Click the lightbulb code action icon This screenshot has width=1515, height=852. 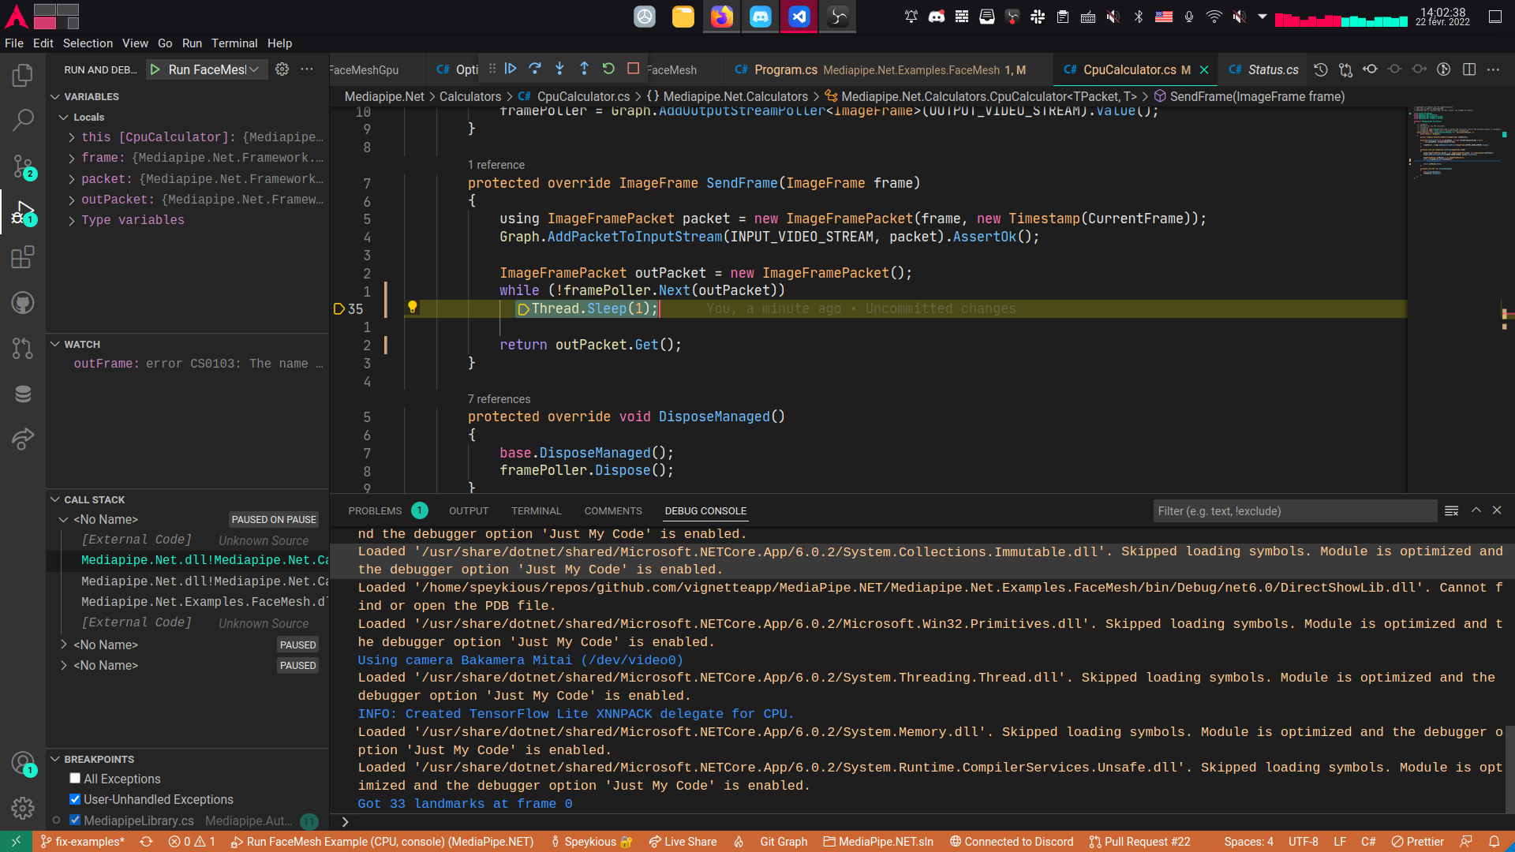(412, 308)
